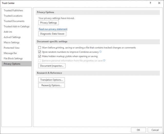164x134 pixels.
Task: Open Read our privacy statement link
Action: [x=53, y=29]
